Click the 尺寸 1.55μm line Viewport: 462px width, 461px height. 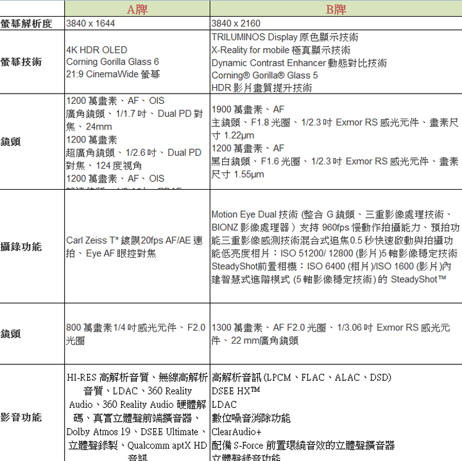238,174
